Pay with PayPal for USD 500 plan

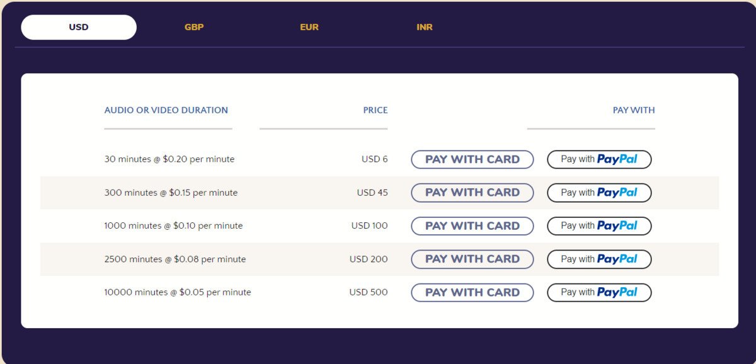598,292
